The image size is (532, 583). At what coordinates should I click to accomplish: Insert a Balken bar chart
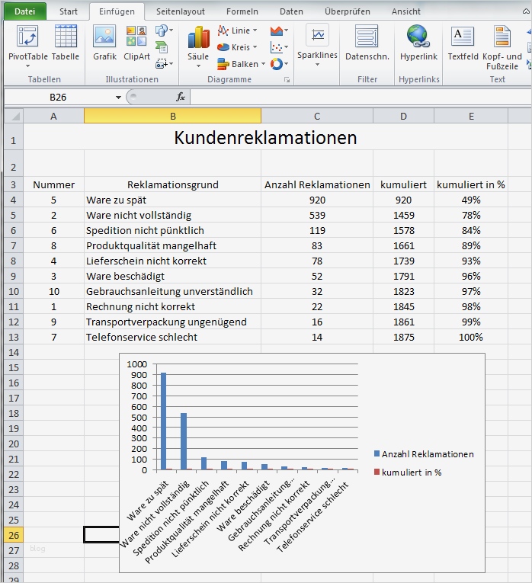tap(238, 64)
